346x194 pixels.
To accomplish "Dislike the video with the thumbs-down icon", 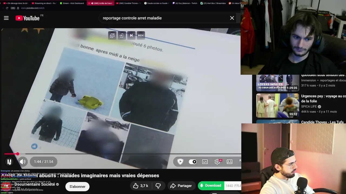I will (158, 186).
